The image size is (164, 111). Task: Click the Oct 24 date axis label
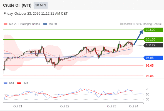(134, 106)
